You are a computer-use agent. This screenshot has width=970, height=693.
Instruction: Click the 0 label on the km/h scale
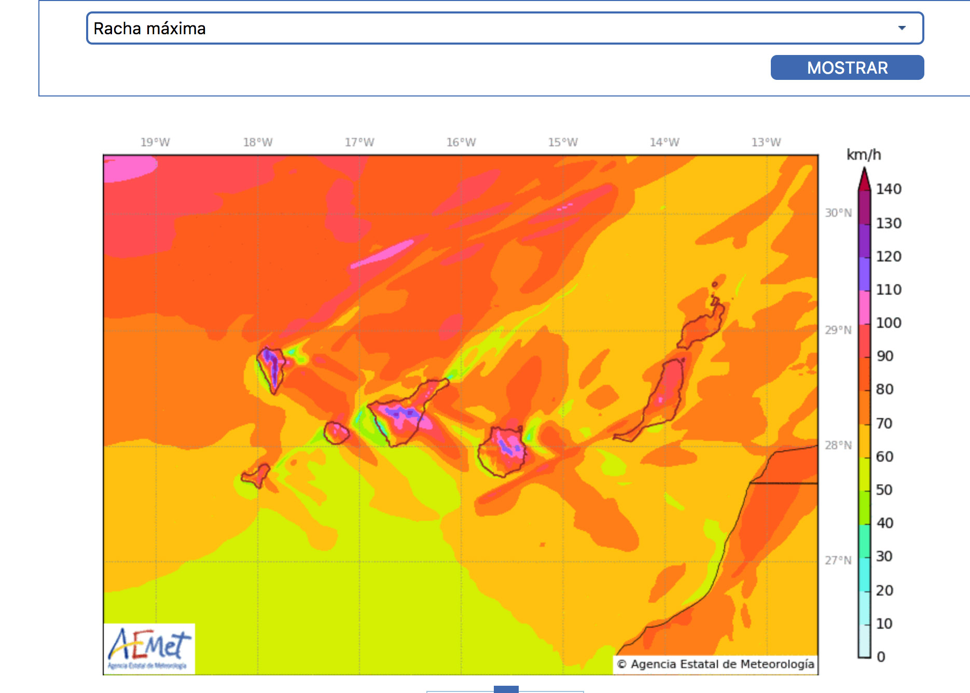881,657
